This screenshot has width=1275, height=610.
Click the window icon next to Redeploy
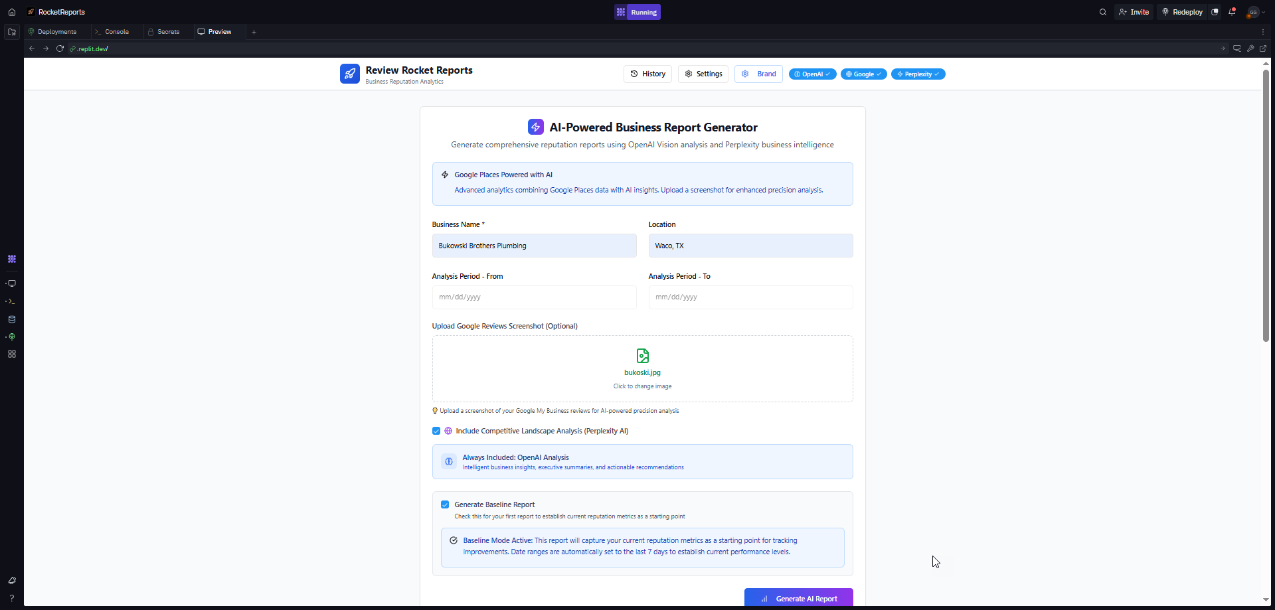point(1215,12)
